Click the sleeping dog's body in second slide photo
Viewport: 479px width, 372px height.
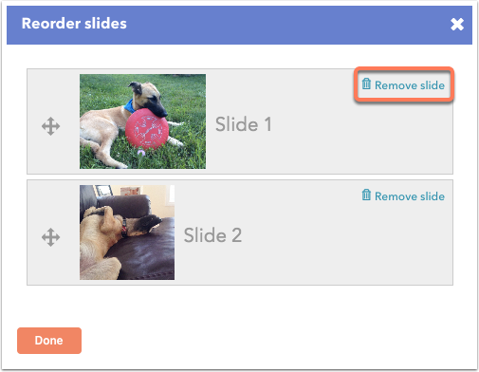point(101,234)
